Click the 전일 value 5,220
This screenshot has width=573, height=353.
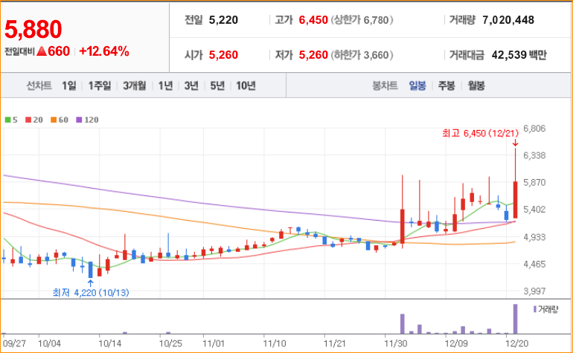coord(223,20)
